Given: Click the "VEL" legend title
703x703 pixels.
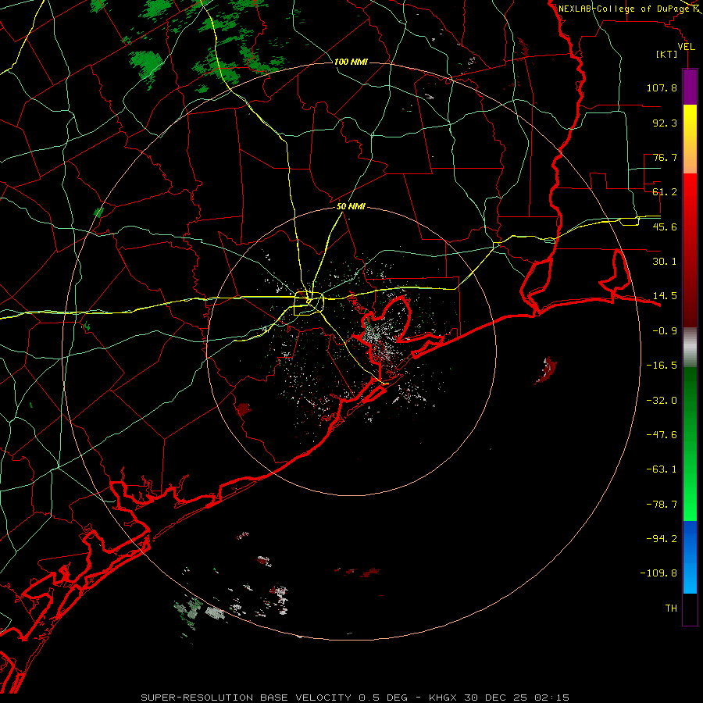Looking at the screenshot, I should (686, 47).
